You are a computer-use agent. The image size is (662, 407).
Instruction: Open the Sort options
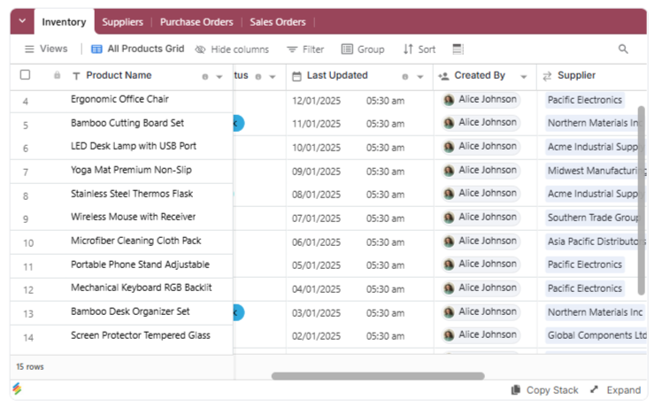pyautogui.click(x=419, y=50)
